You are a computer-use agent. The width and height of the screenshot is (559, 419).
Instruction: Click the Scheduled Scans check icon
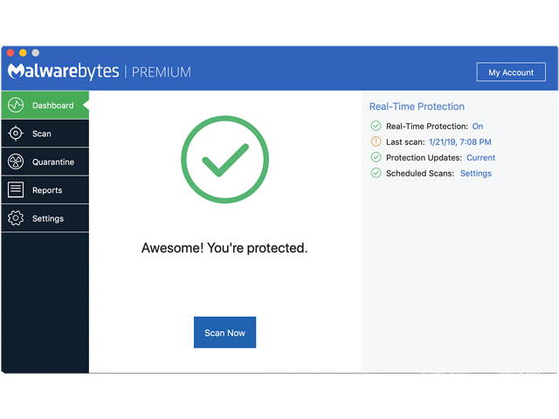(x=376, y=173)
